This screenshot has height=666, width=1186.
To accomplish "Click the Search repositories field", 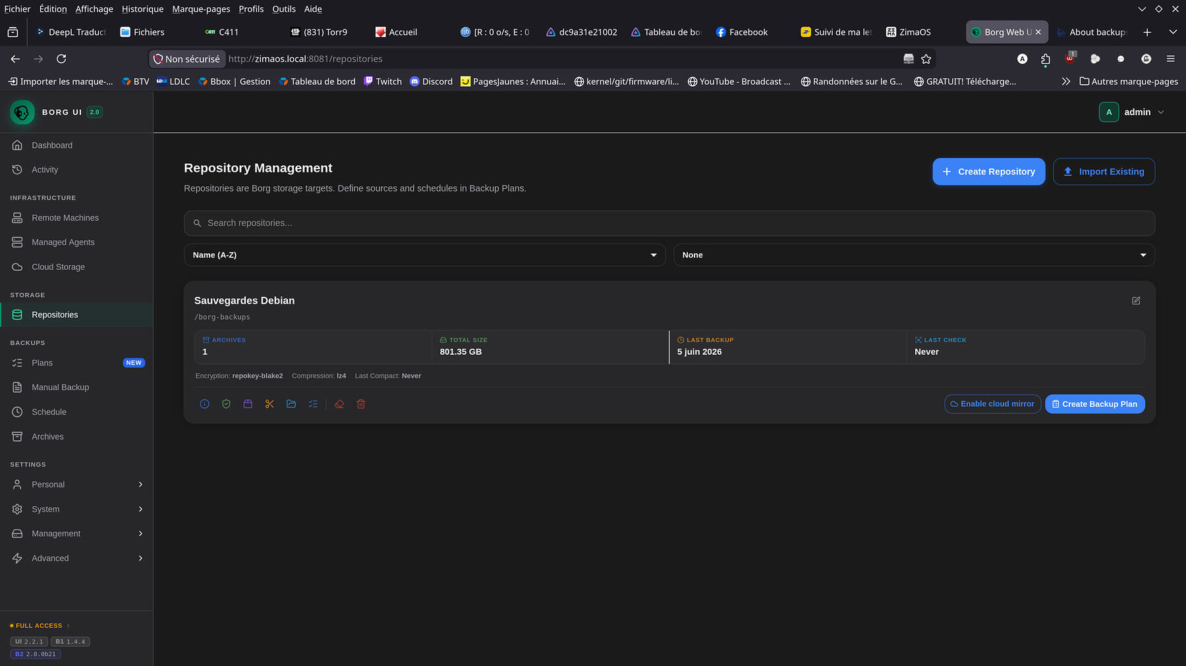I will (669, 223).
